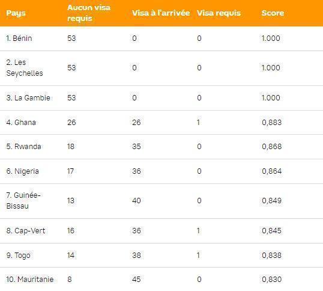
Task: Select the 8. Cap-Vert row label
Action: pyautogui.click(x=26, y=230)
